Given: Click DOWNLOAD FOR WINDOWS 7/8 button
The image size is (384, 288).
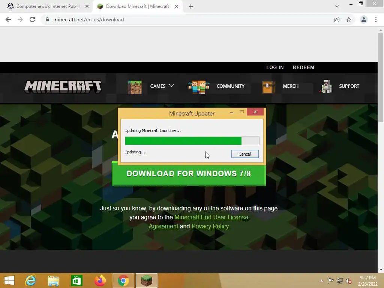Looking at the screenshot, I should 189,174.
